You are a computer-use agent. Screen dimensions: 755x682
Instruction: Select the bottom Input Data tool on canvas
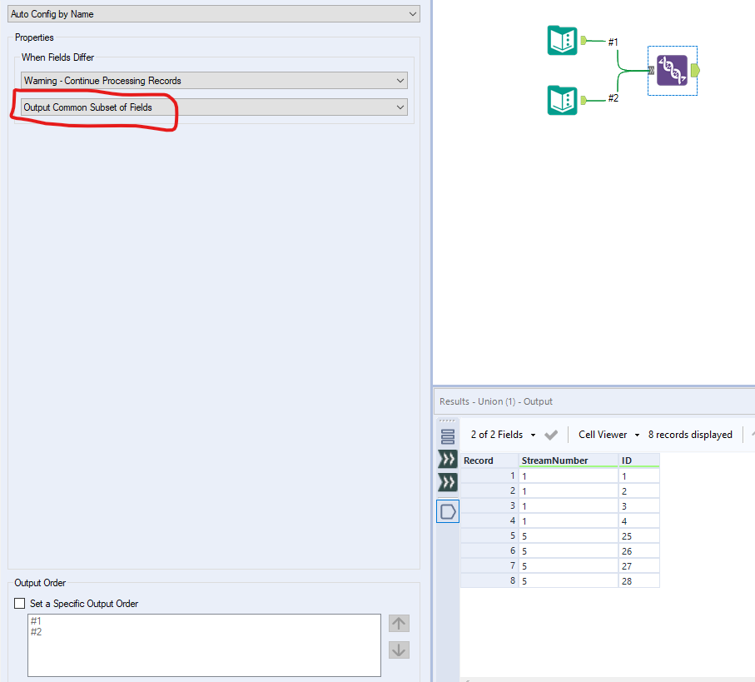point(562,100)
